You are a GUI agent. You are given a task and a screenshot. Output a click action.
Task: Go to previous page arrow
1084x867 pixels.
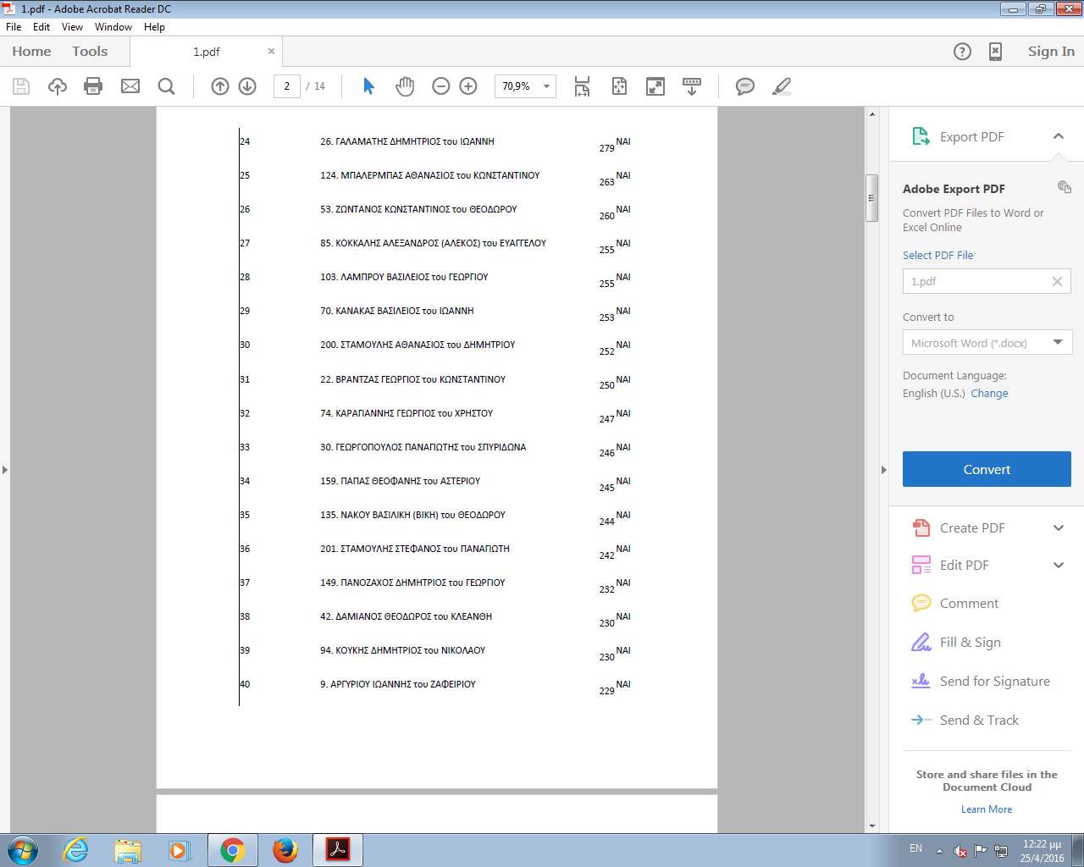tap(220, 86)
